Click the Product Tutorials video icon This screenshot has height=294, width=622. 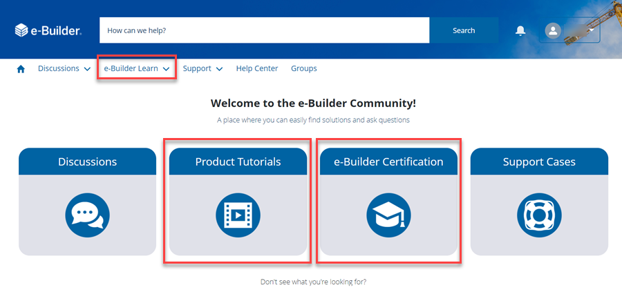[238, 214]
